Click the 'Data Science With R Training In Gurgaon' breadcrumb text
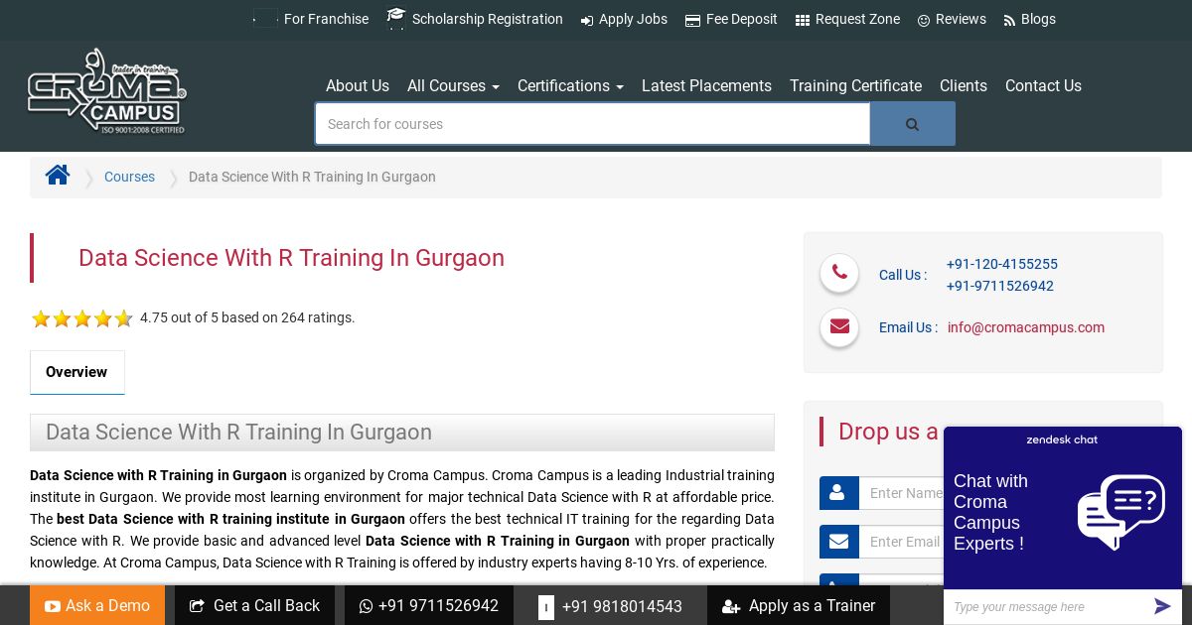 [312, 177]
